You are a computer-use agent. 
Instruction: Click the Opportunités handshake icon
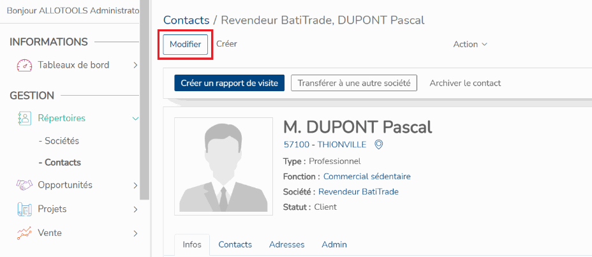click(x=24, y=185)
